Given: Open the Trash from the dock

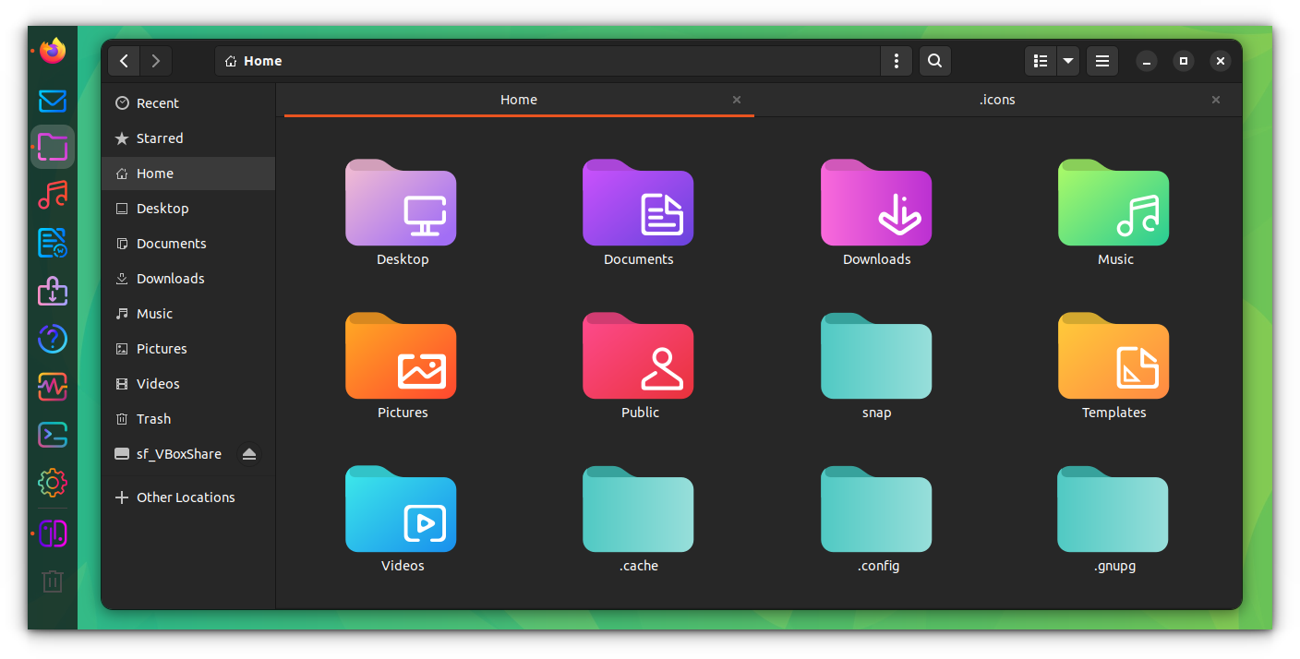Looking at the screenshot, I should (x=52, y=581).
